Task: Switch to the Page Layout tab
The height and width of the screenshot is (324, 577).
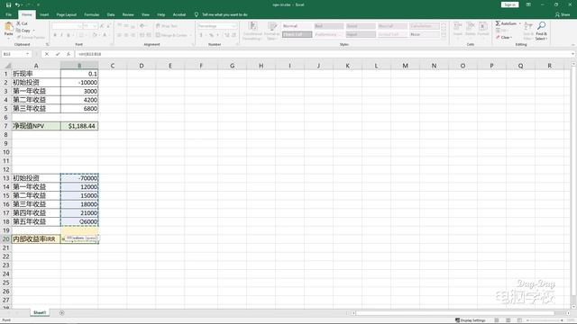Action: [x=66, y=14]
